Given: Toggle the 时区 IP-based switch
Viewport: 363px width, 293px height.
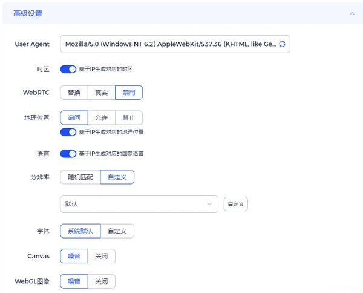Looking at the screenshot, I should point(68,69).
